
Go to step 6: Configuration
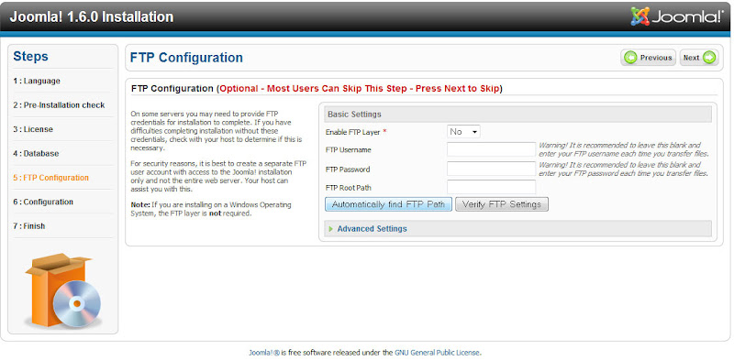[x=43, y=202]
